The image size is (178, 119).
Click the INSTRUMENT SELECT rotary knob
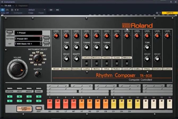click(38, 58)
